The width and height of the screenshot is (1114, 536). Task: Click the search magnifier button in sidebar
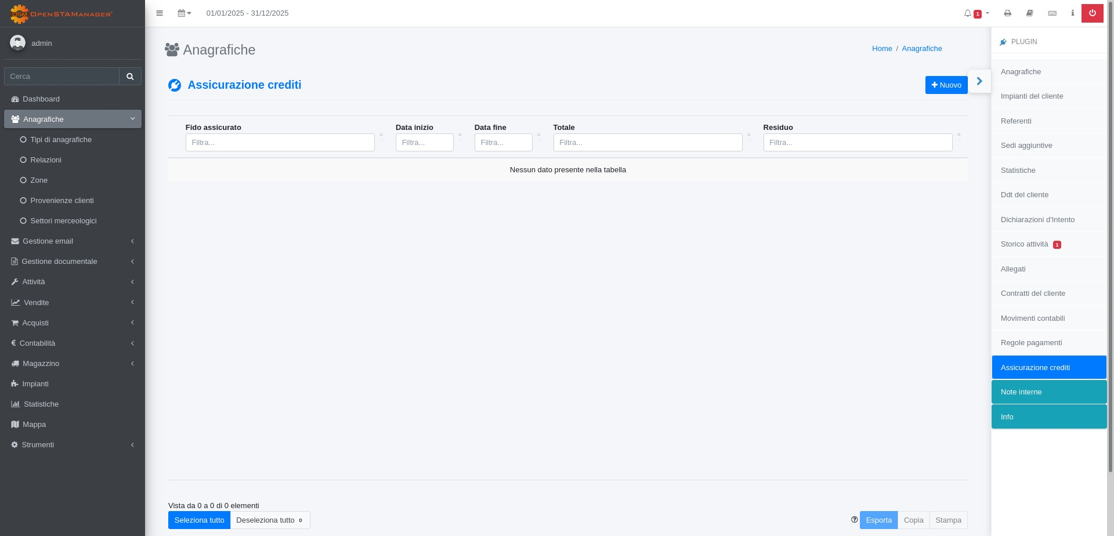(130, 77)
